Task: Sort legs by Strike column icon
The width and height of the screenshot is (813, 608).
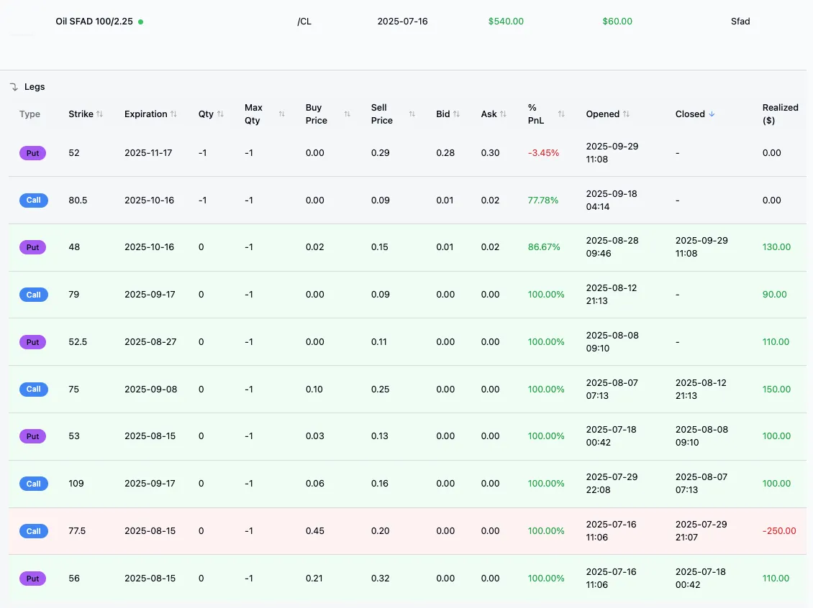Action: tap(100, 114)
